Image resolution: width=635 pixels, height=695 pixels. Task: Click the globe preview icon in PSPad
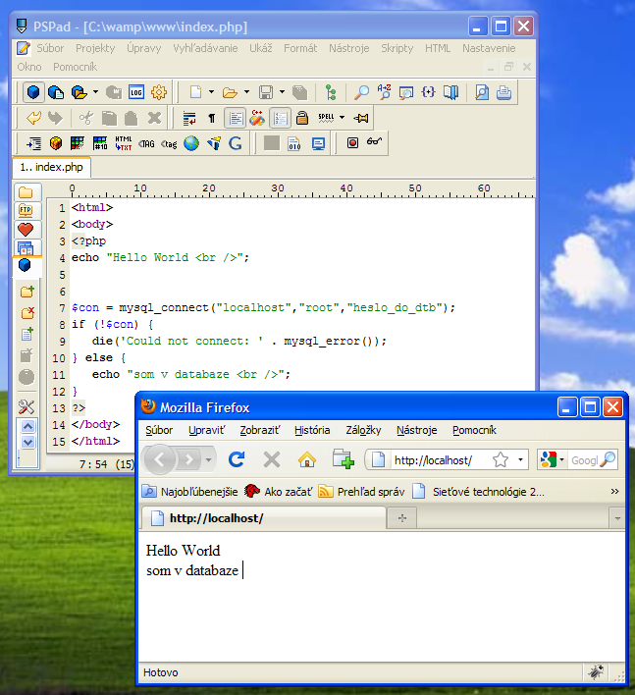click(191, 143)
